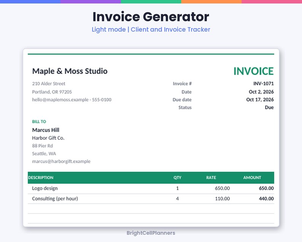
Task: Select the 210 Alder Street address line
Action: (49, 83)
